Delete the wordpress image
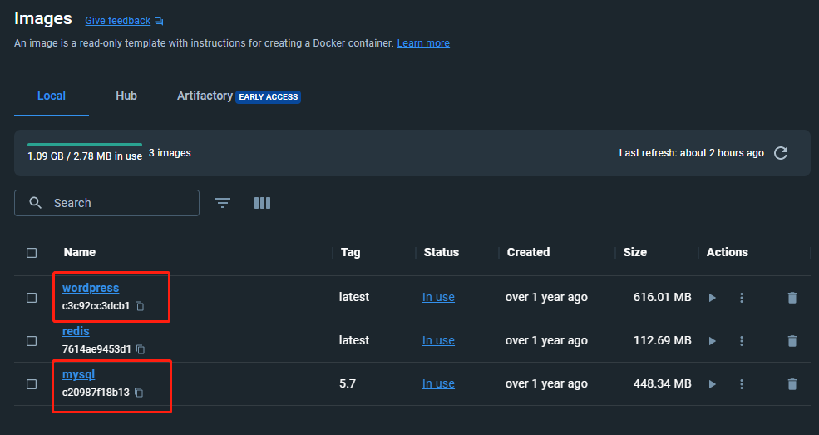The height and width of the screenshot is (435, 819). pyautogui.click(x=792, y=298)
